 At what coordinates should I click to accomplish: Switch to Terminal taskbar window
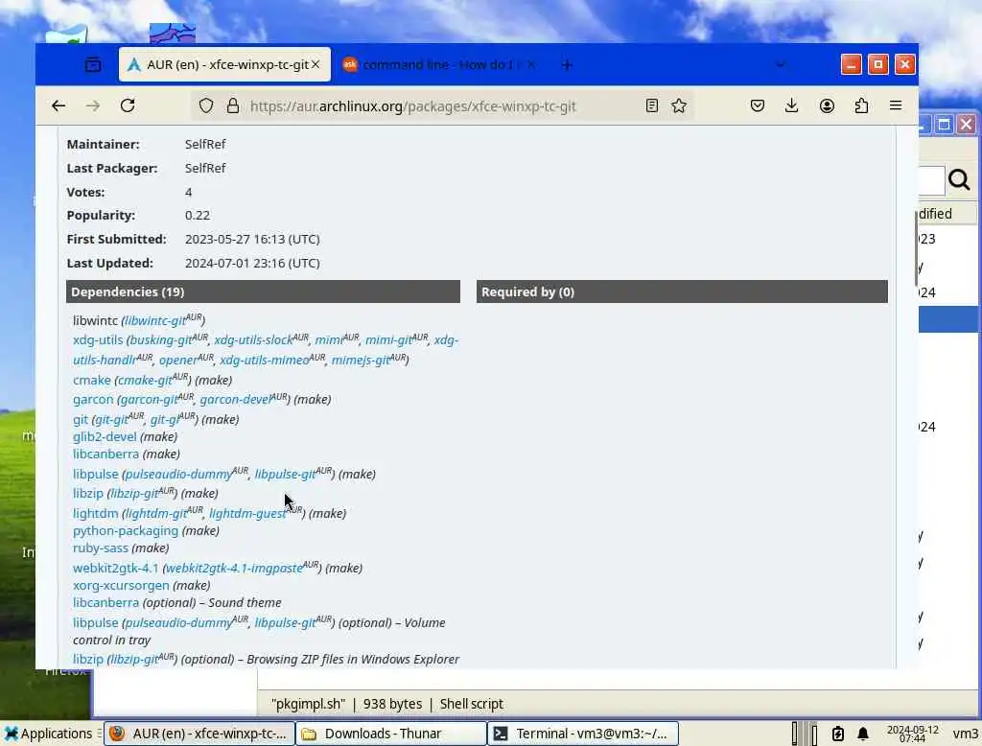coord(584,734)
